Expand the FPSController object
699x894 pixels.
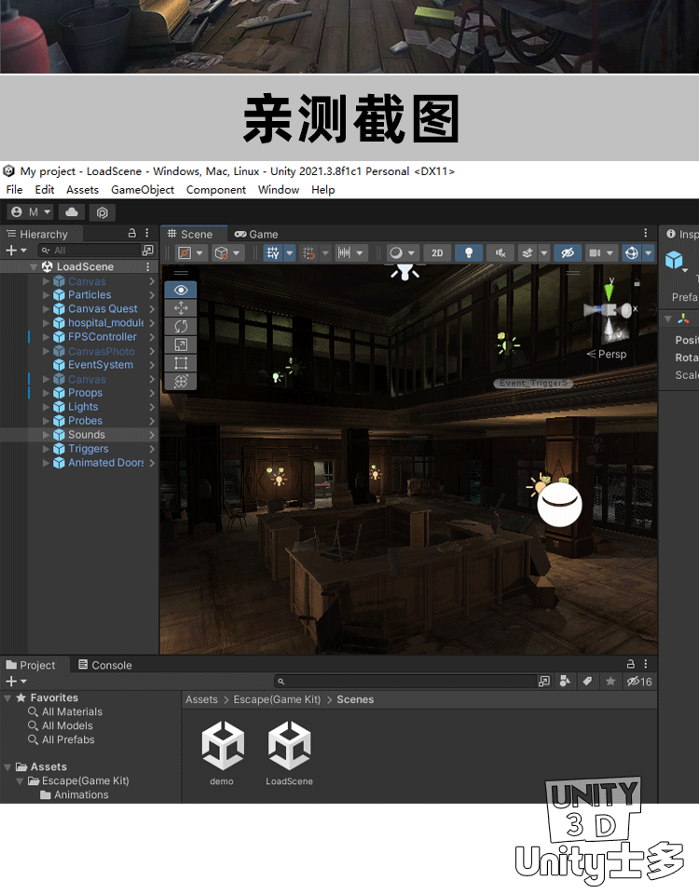coord(47,337)
